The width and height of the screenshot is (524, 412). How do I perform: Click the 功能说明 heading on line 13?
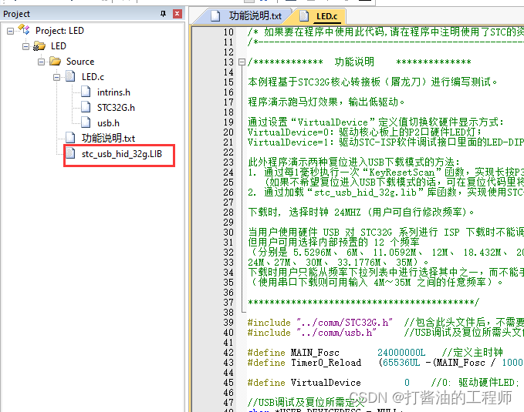point(354,62)
